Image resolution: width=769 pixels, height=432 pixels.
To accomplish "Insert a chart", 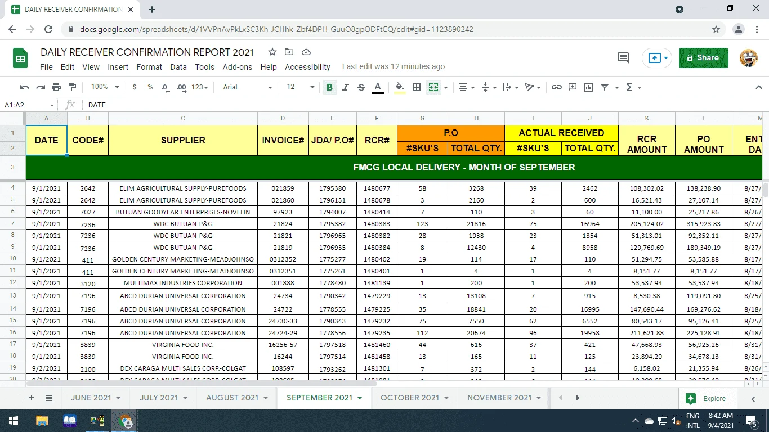I will (x=588, y=87).
